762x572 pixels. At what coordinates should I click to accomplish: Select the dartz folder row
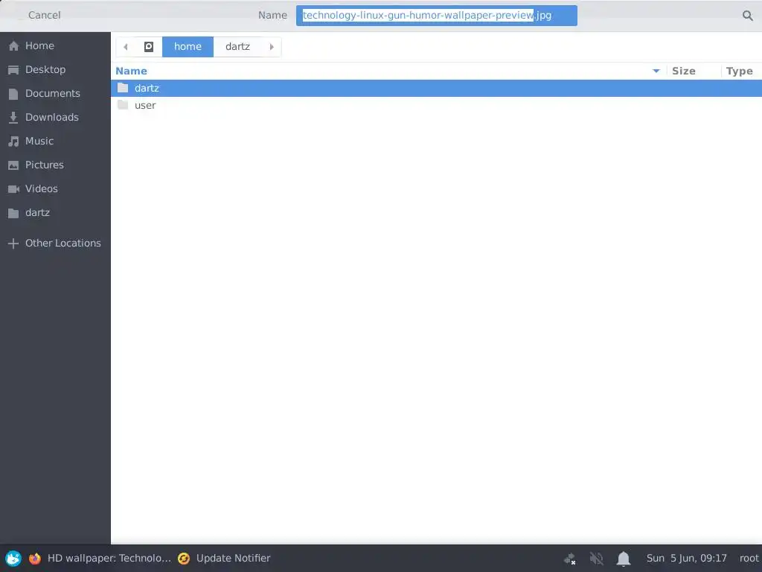pyautogui.click(x=436, y=88)
